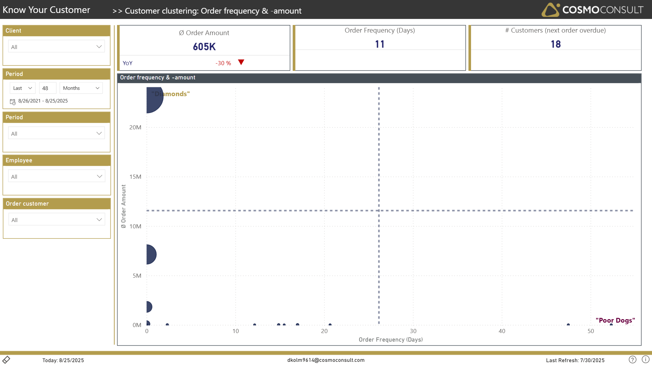Click the info circle icon
This screenshot has width=652, height=365.
click(645, 360)
